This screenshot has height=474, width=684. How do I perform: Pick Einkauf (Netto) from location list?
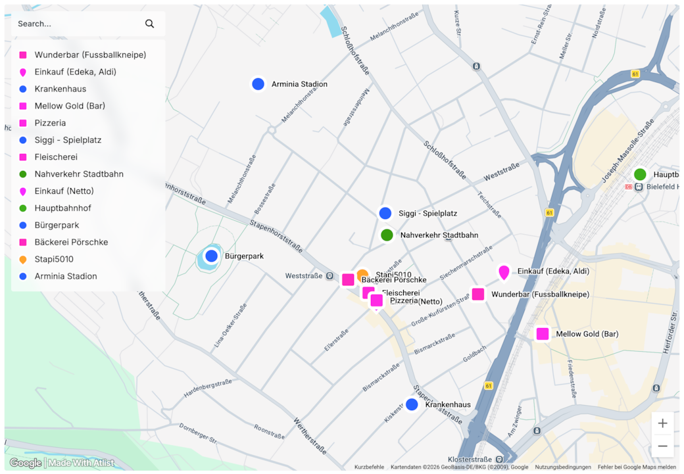tap(64, 191)
